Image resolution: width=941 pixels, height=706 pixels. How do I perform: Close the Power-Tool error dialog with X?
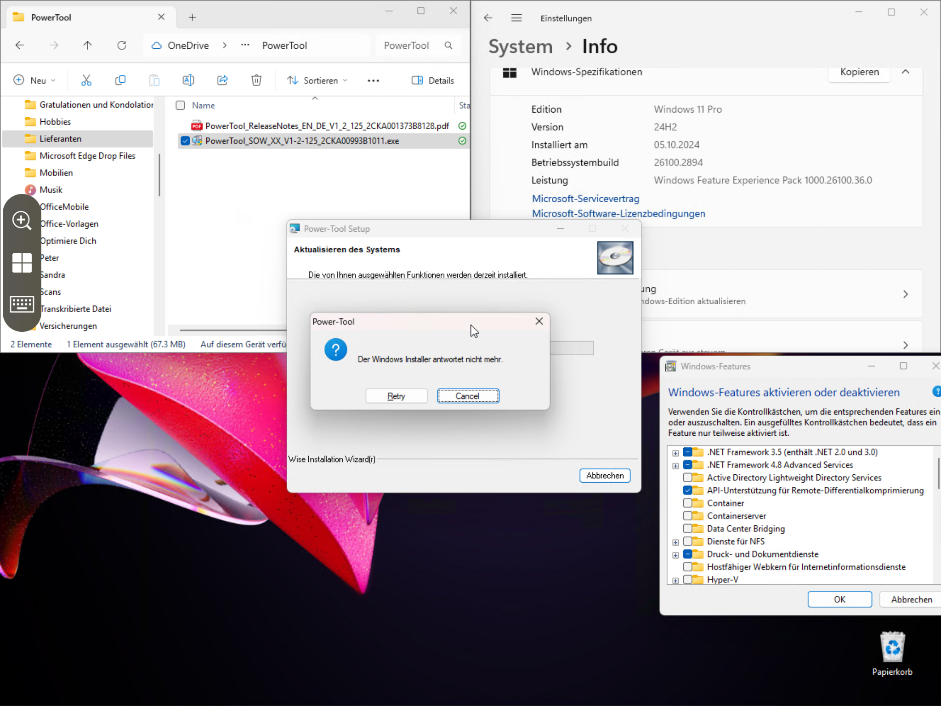(x=539, y=321)
